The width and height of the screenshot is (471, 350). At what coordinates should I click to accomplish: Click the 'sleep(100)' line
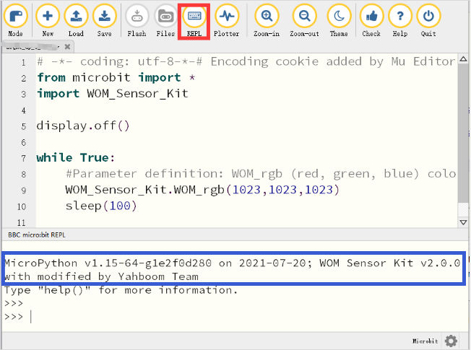click(x=101, y=206)
